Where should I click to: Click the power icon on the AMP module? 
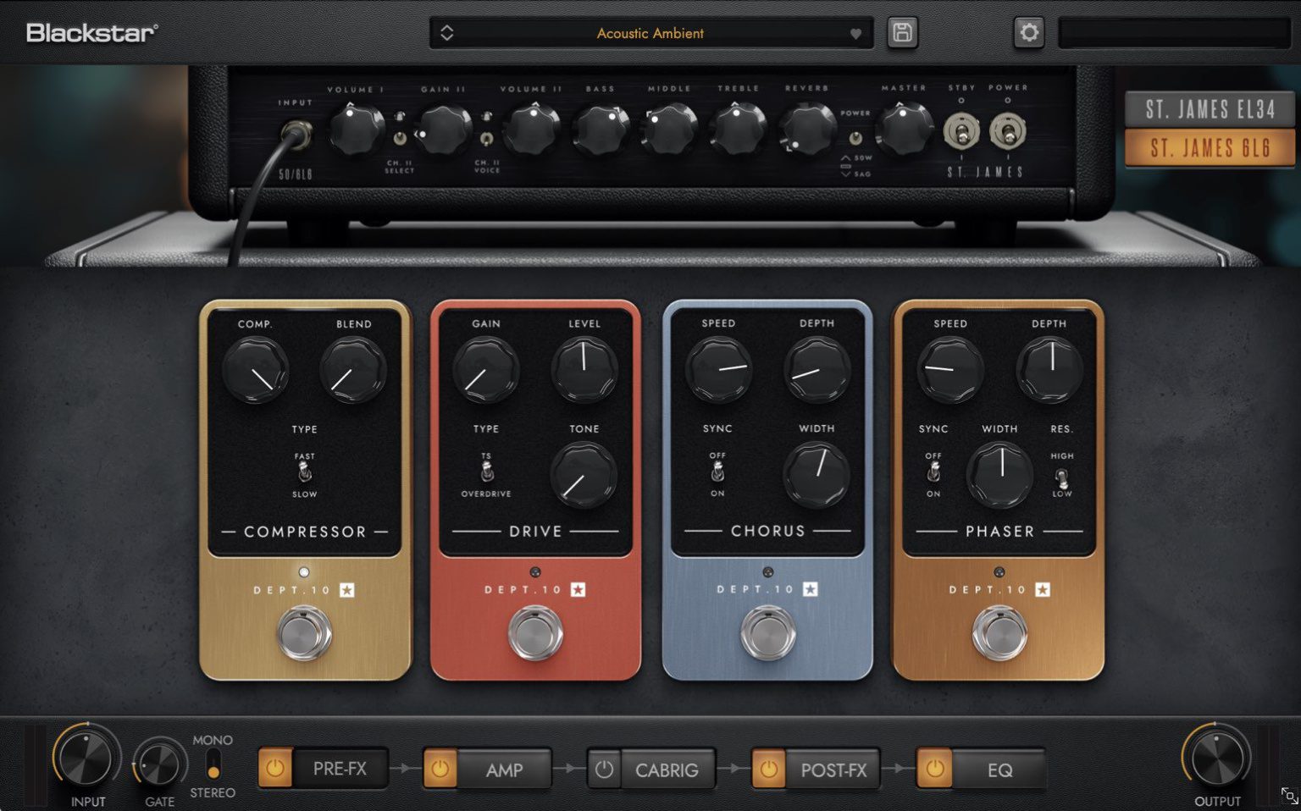(x=439, y=770)
